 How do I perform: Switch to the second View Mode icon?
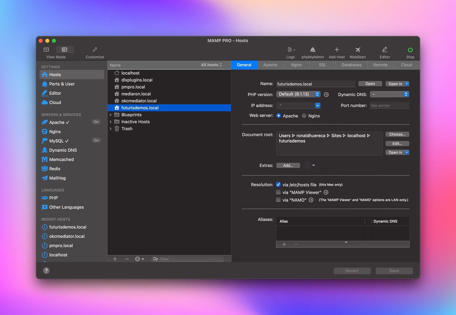(x=65, y=49)
